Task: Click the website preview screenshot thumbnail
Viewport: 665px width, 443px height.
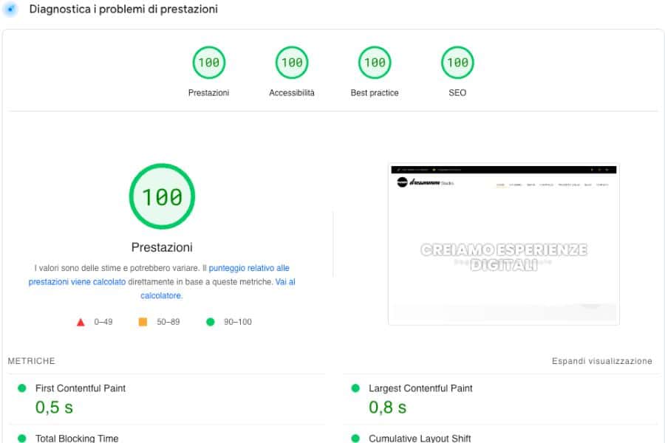Action: pos(503,244)
